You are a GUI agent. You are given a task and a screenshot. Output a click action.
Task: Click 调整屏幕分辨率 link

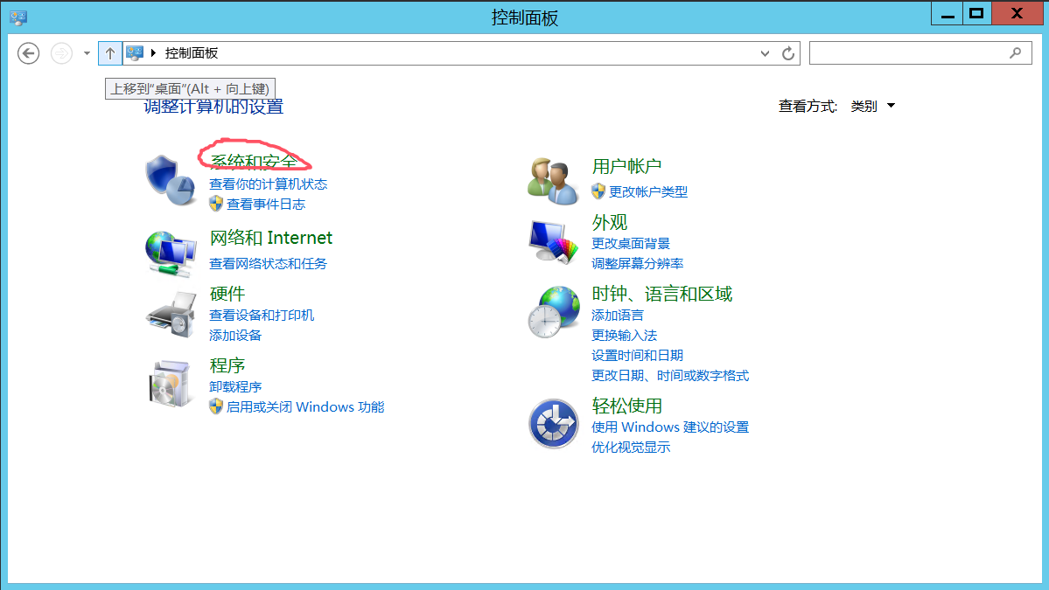point(638,264)
